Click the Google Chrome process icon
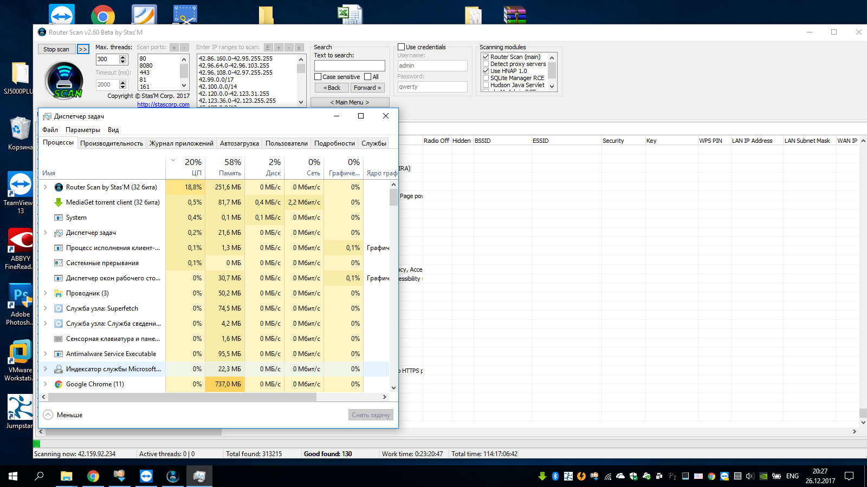Viewport: 867px width, 487px height. (x=59, y=384)
